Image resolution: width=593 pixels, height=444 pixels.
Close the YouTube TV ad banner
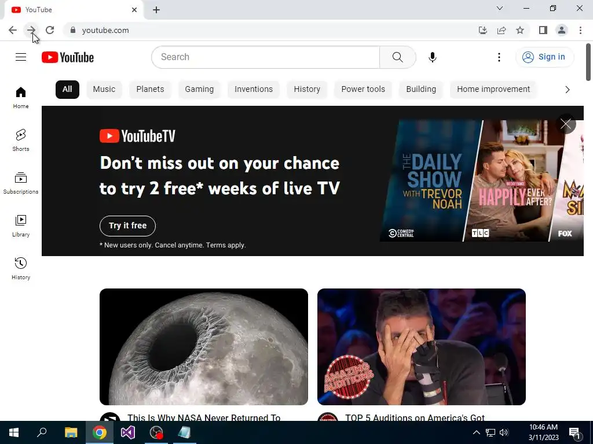[566, 124]
